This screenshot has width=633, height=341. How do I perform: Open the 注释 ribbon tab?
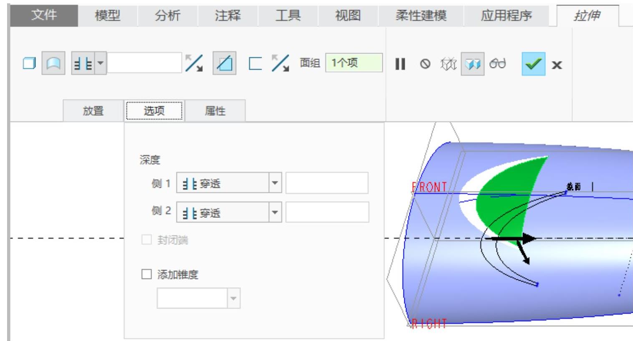tap(227, 16)
